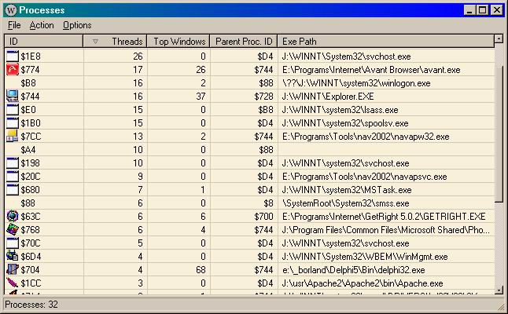This screenshot has height=314, width=508.
Task: Click the MSTask icon in row $680
Action: pyautogui.click(x=13, y=189)
